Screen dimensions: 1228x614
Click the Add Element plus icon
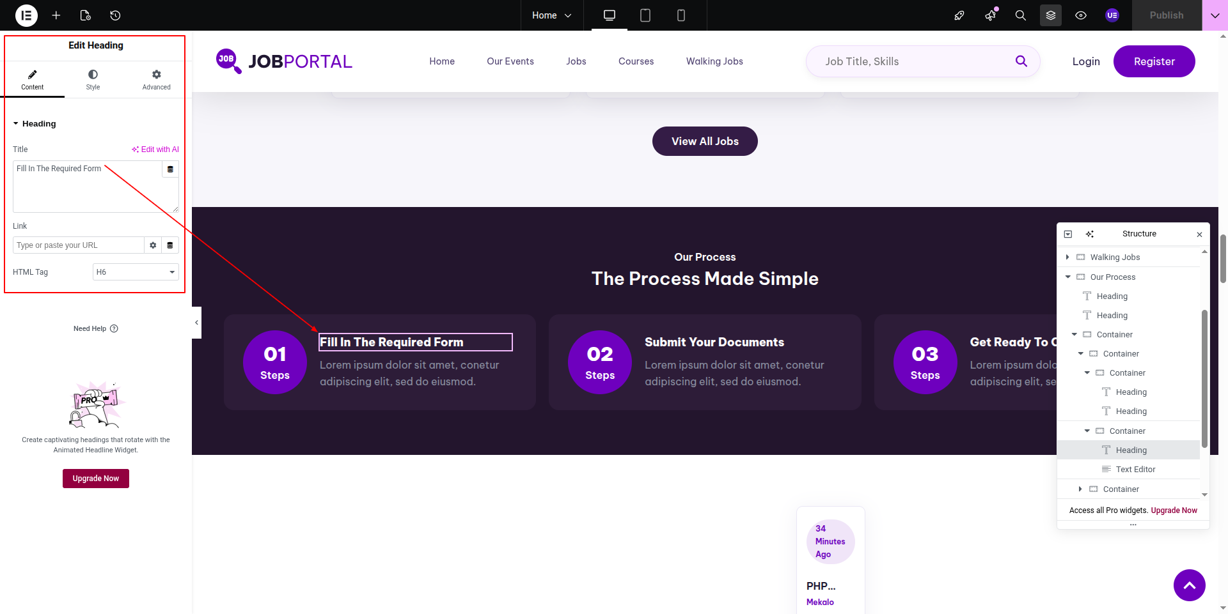[56, 15]
